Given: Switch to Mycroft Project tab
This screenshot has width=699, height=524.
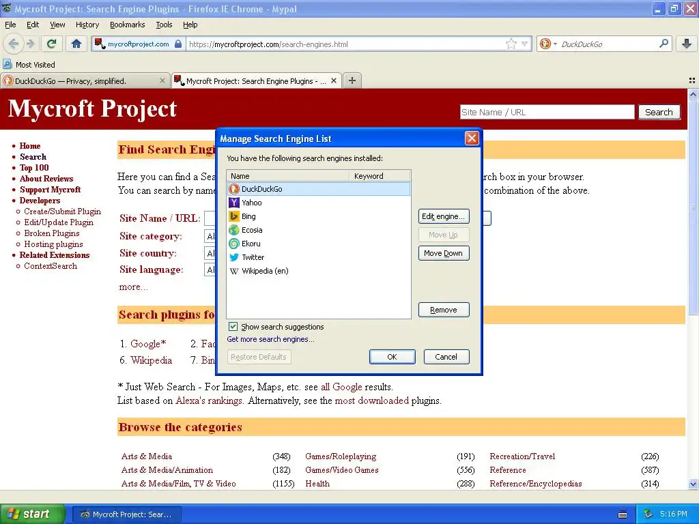Looking at the screenshot, I should click(x=257, y=81).
